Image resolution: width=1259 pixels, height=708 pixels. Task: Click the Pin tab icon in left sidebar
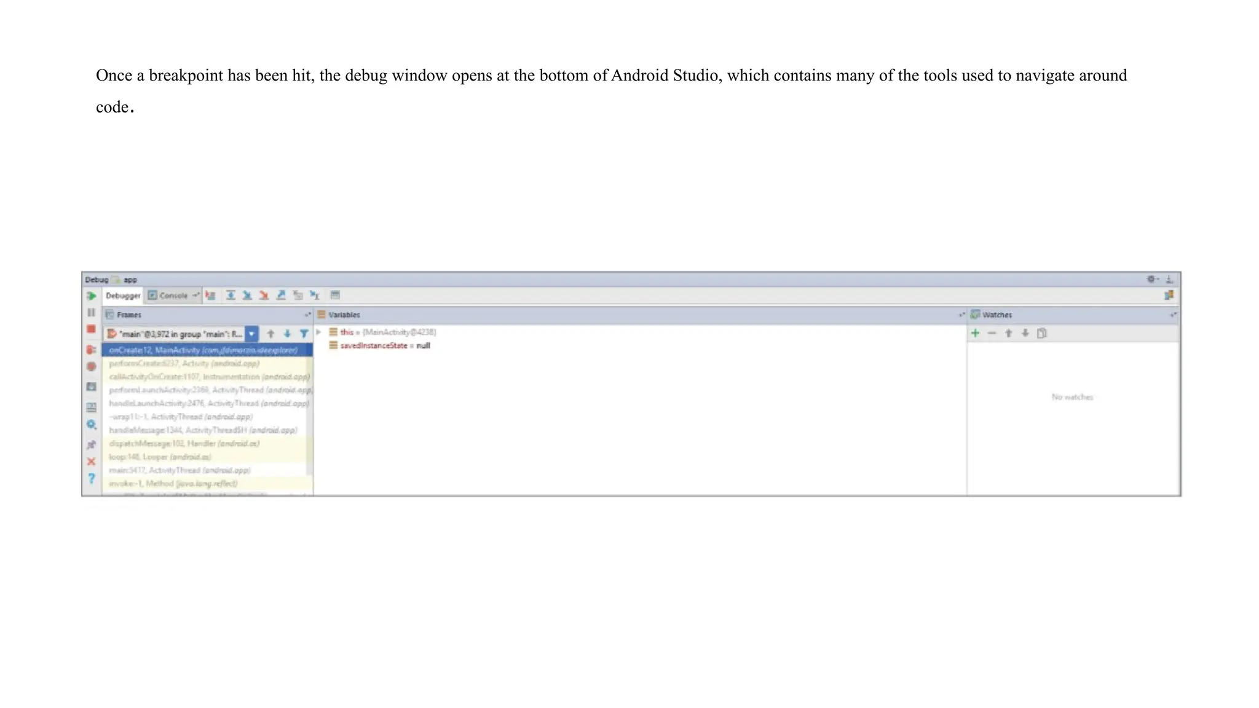point(92,444)
